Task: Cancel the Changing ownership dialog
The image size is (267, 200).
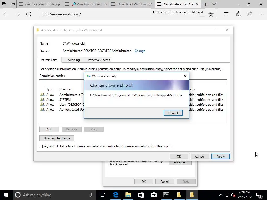Action: click(173, 113)
